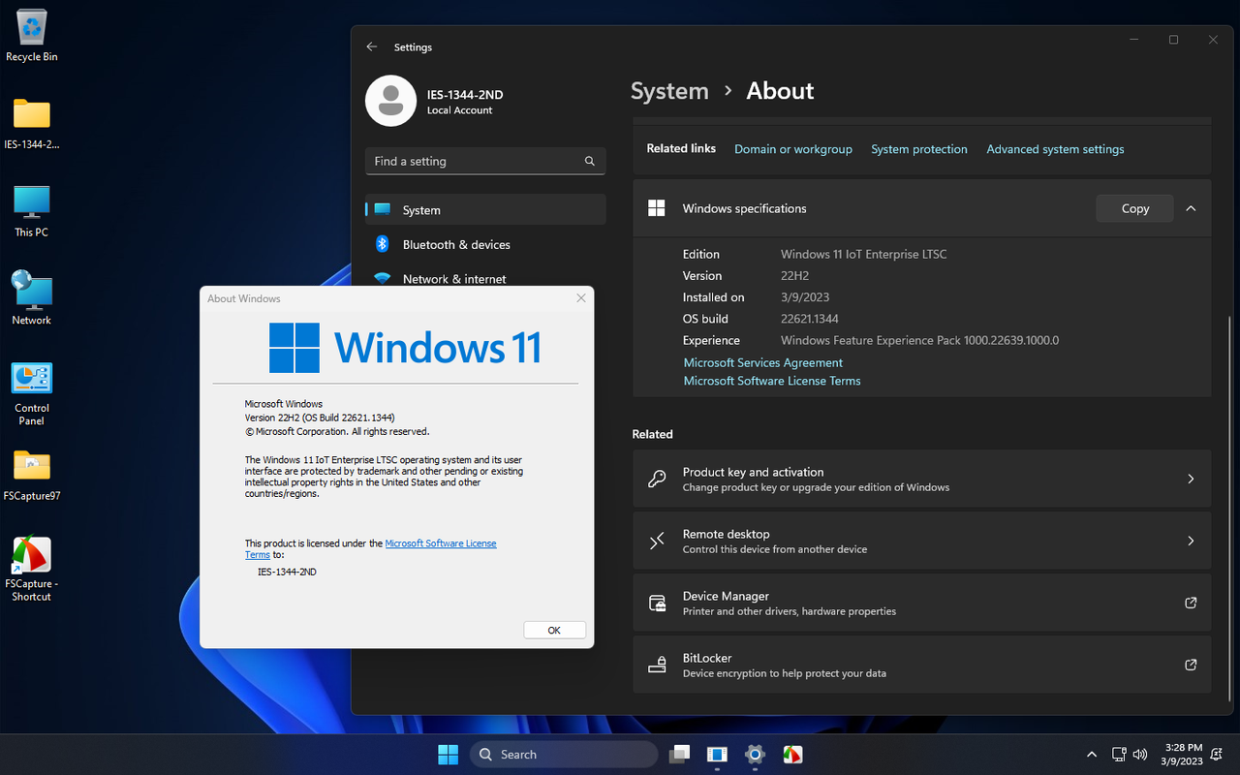Click the IES-1344-2ND licensee text in About Windows
This screenshot has width=1240, height=775.
287,572
